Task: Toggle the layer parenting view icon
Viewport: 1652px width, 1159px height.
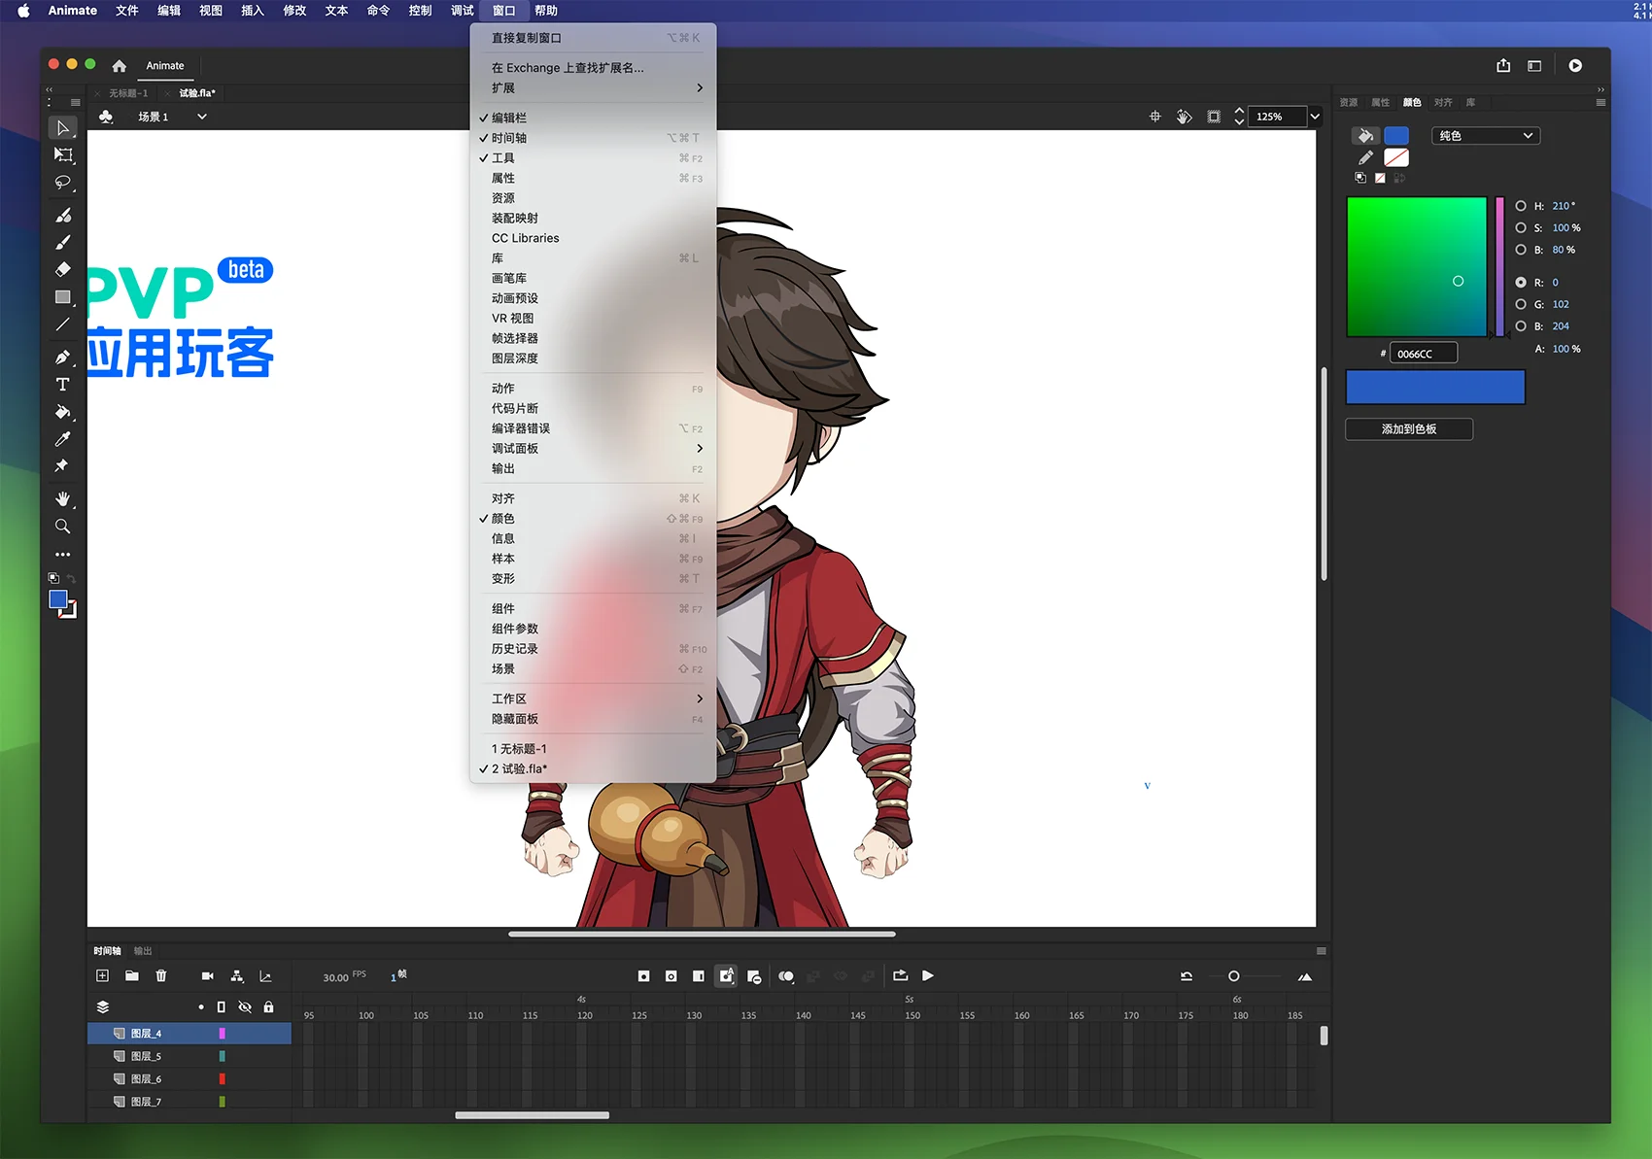Action: coord(236,975)
